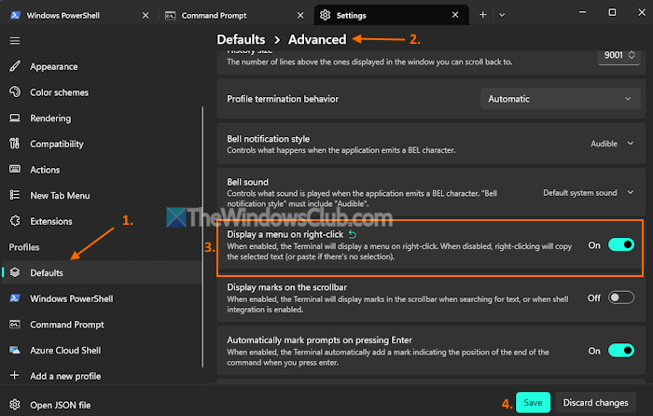Select the Azure Cloud Shell profile
The height and width of the screenshot is (416, 653).
pos(102,350)
